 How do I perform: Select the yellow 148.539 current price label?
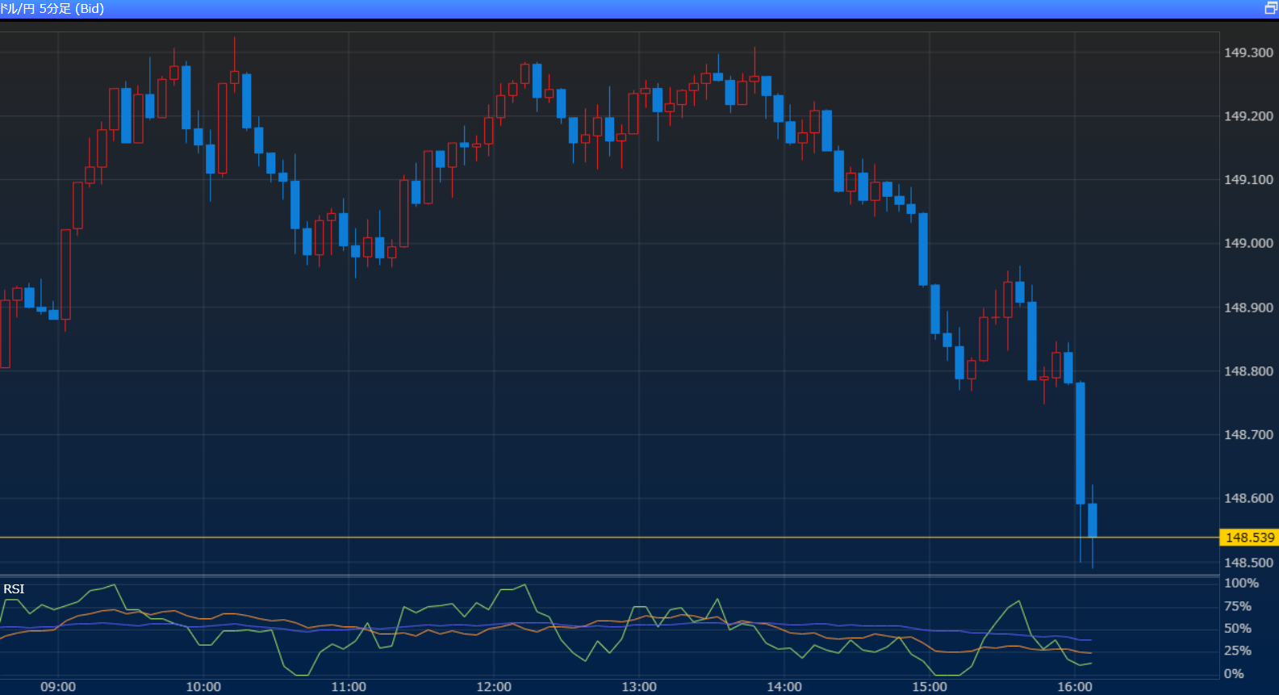[x=1249, y=538]
